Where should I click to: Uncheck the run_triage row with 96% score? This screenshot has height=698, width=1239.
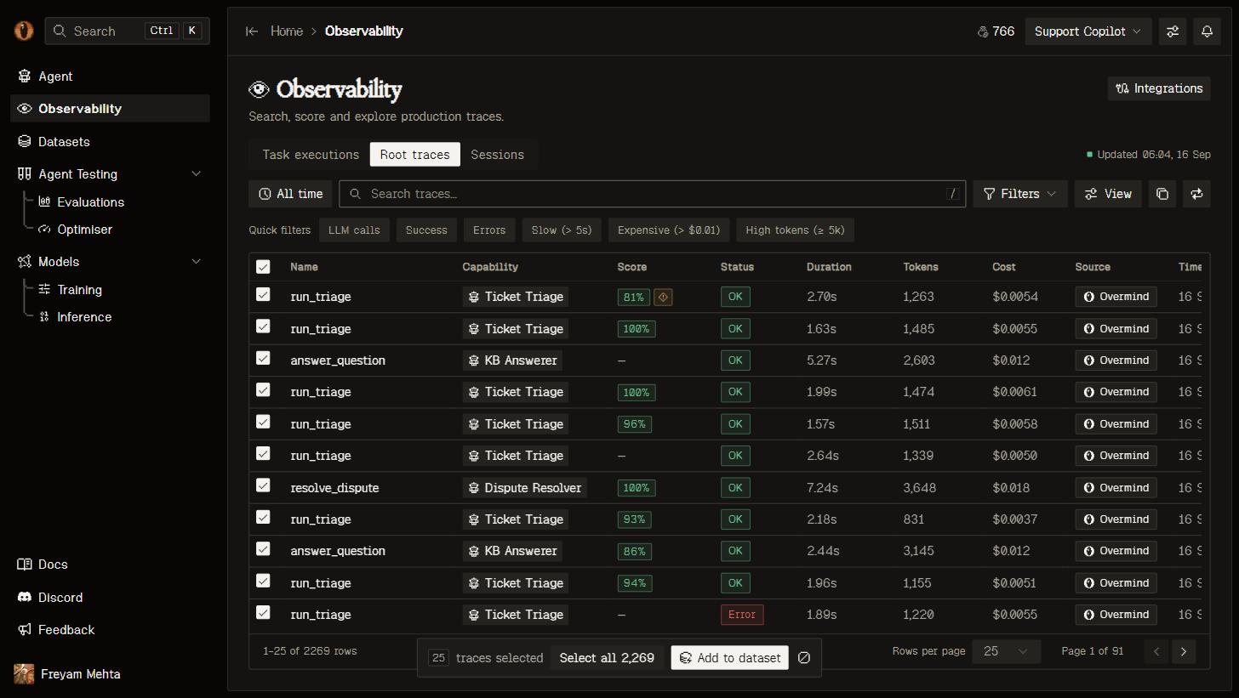tap(263, 423)
